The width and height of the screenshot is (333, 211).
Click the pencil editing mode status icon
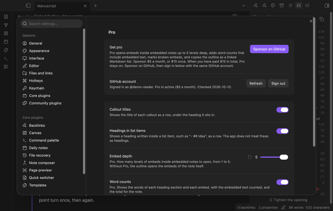(283, 207)
